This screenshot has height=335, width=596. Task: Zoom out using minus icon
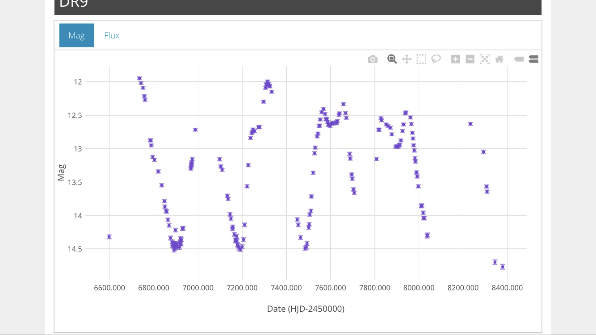click(470, 59)
